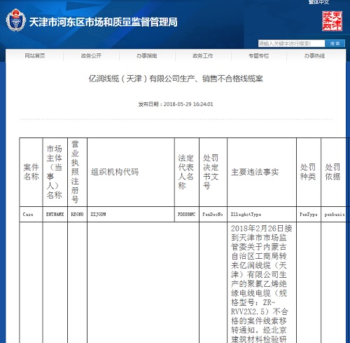Click the 营业执照注册号 header cell
The height and width of the screenshot is (343, 350).
click(x=77, y=172)
